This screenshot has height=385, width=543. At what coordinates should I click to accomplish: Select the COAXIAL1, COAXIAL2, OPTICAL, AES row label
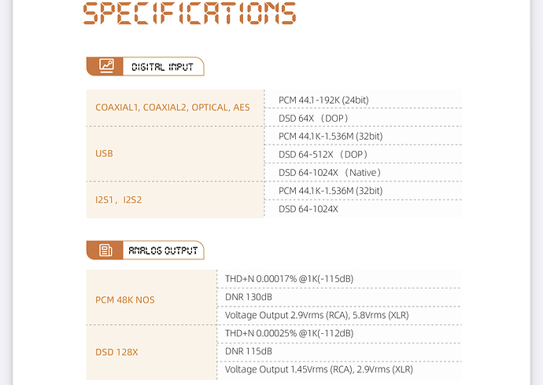172,108
